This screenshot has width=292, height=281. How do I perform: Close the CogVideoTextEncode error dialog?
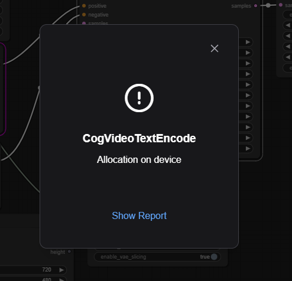click(215, 48)
